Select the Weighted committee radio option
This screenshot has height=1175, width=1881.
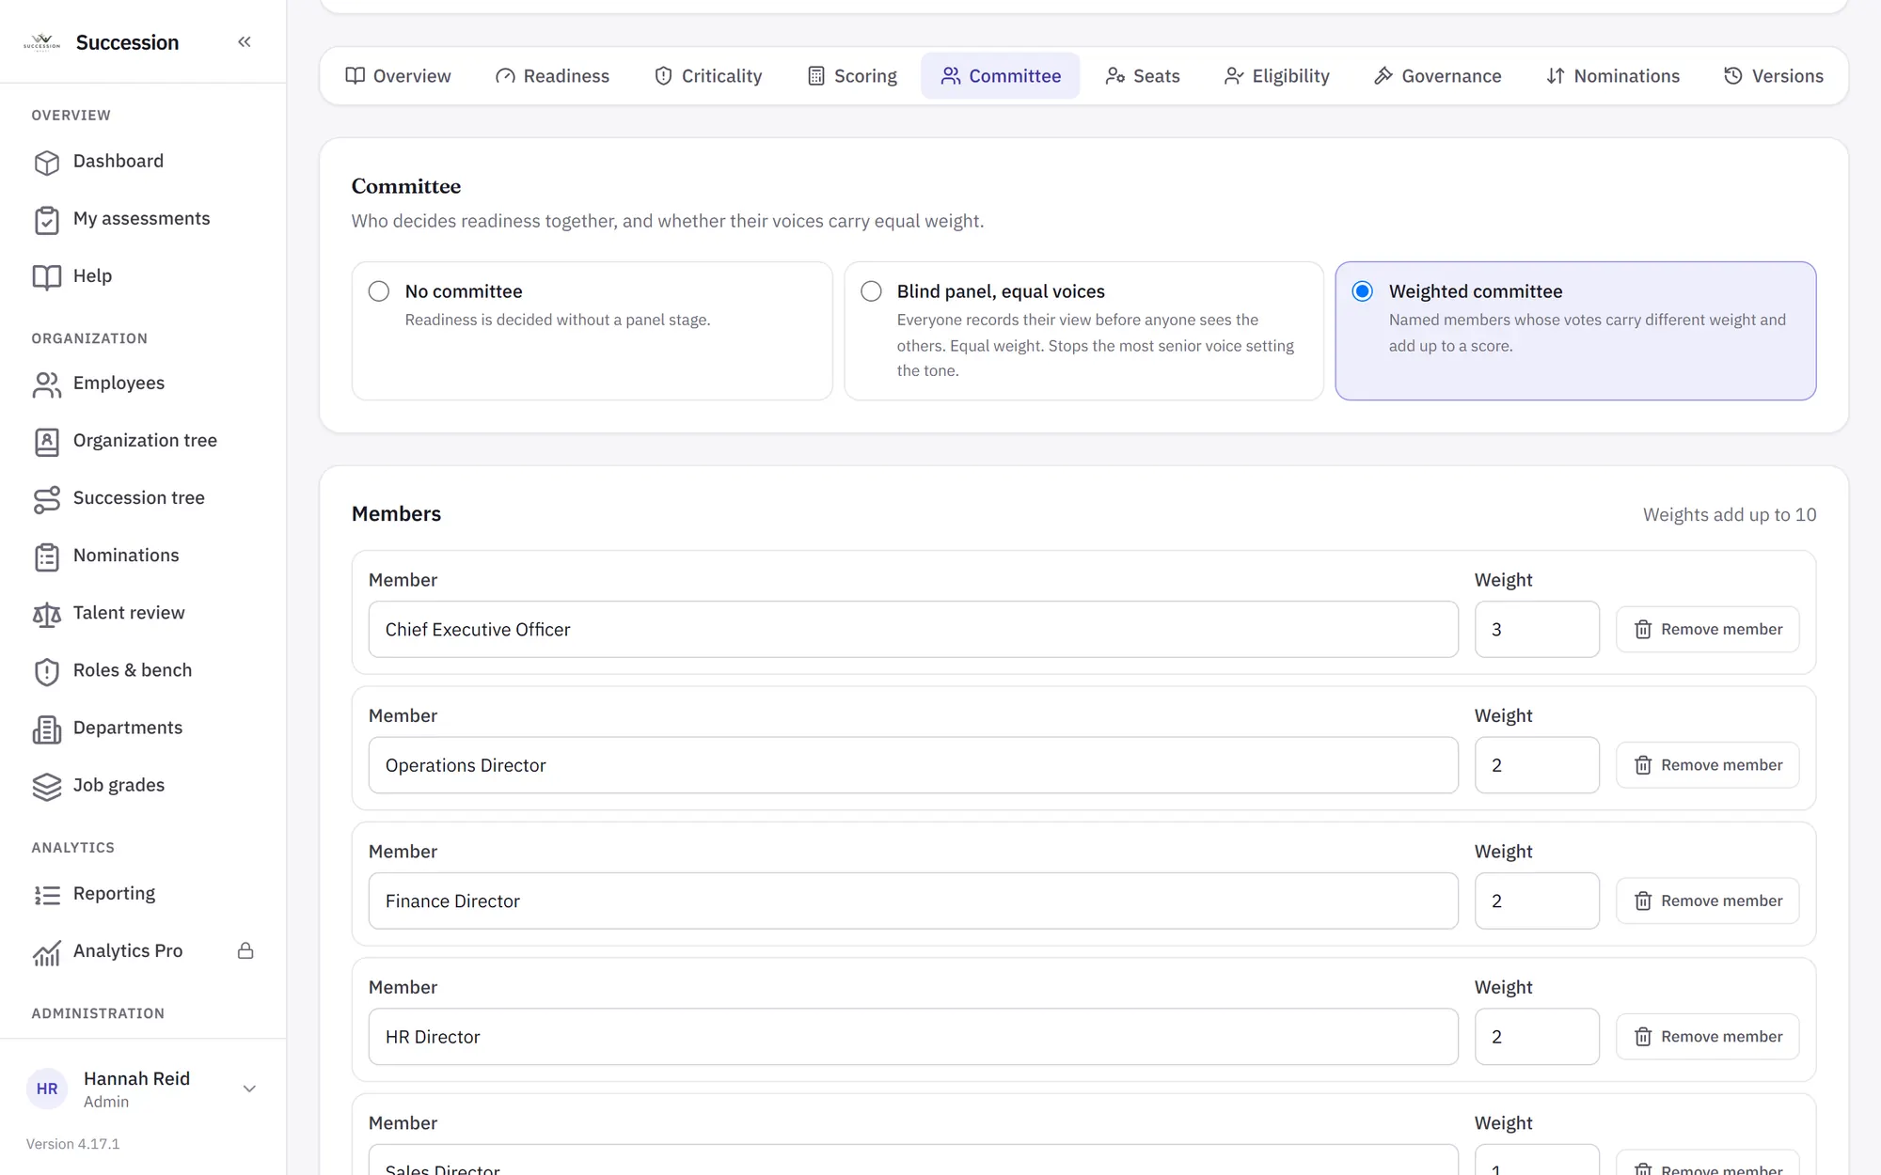pyautogui.click(x=1362, y=291)
